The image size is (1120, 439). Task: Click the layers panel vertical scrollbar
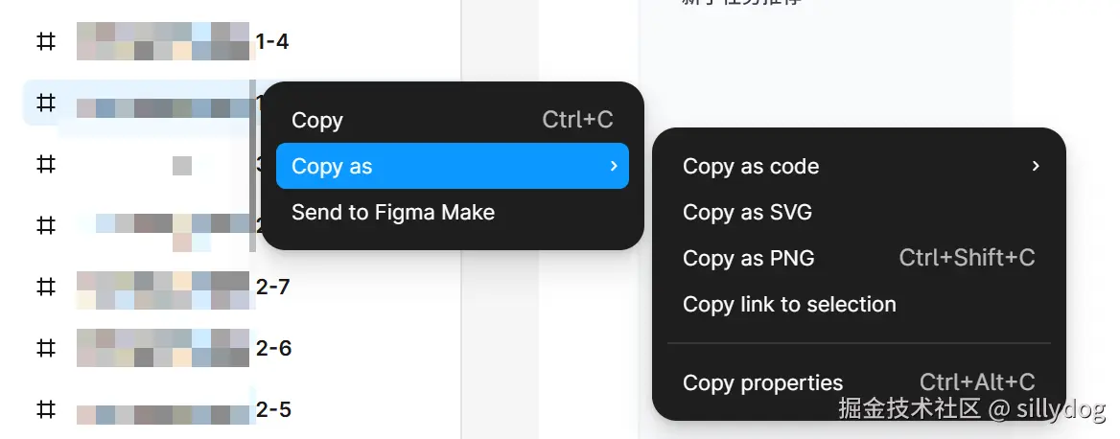[x=253, y=168]
